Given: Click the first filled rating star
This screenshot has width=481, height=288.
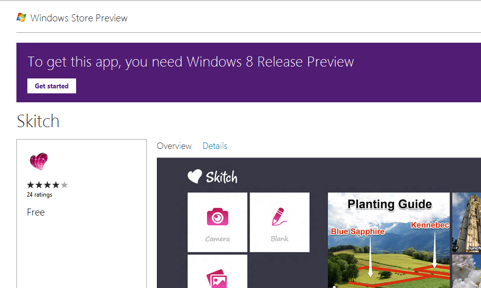Looking at the screenshot, I should pos(30,185).
